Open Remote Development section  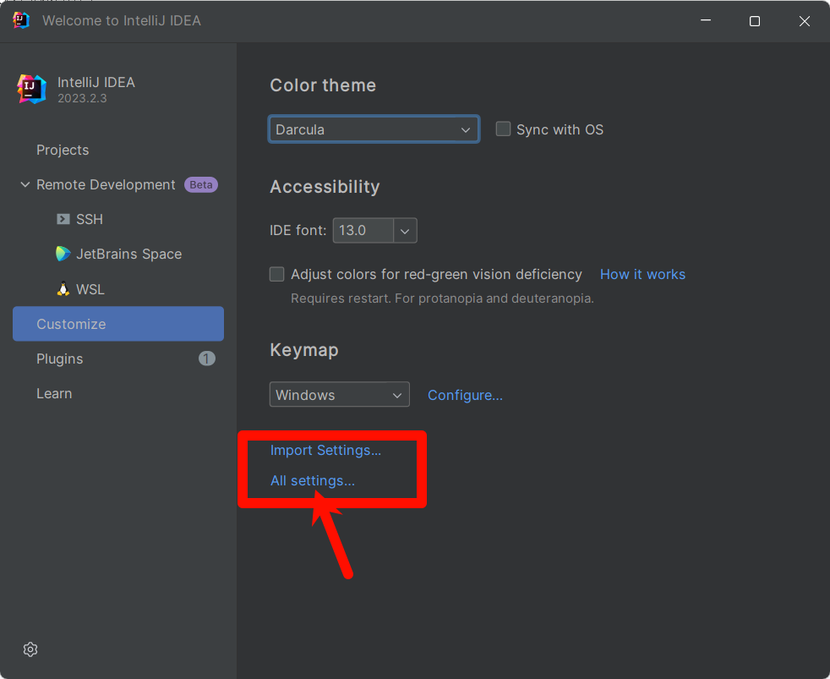pyautogui.click(x=106, y=184)
